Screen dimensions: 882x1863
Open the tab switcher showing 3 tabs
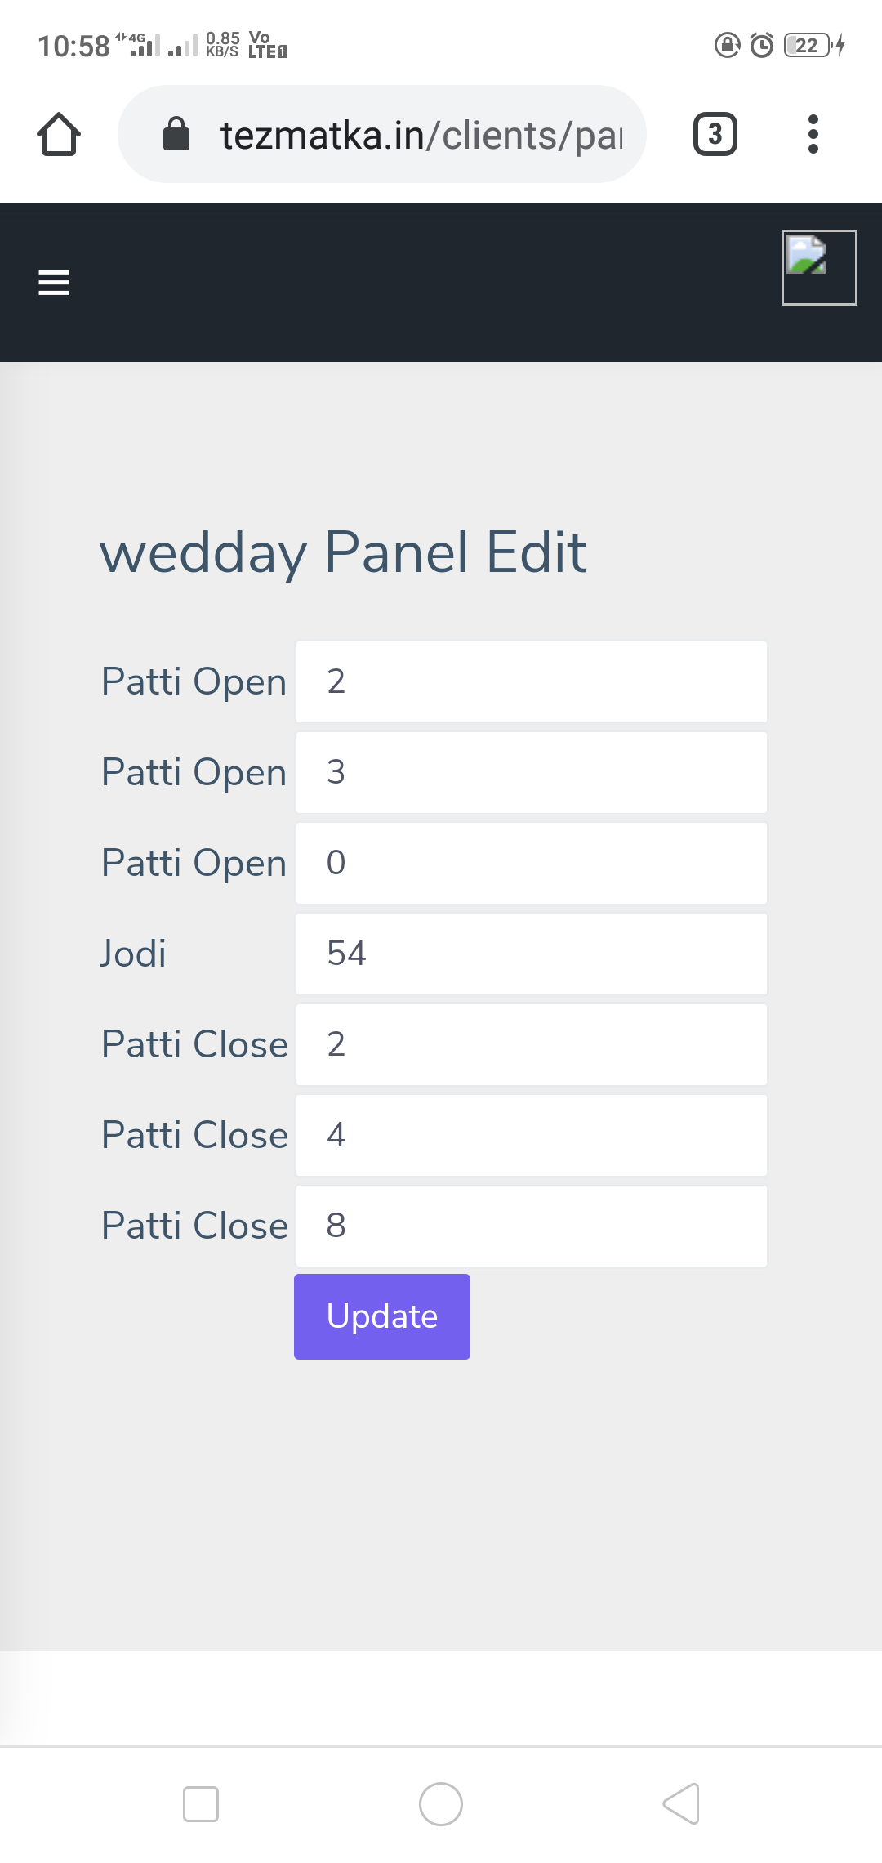tap(715, 134)
